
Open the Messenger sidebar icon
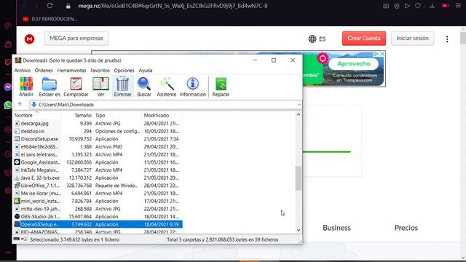coord(8,87)
